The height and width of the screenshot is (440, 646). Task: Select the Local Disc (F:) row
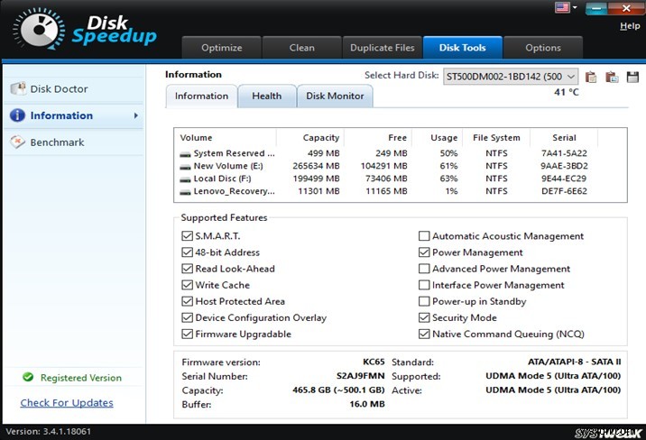point(400,179)
